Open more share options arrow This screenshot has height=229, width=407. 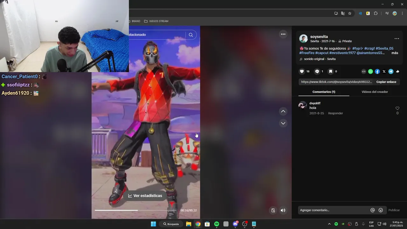[x=397, y=72]
